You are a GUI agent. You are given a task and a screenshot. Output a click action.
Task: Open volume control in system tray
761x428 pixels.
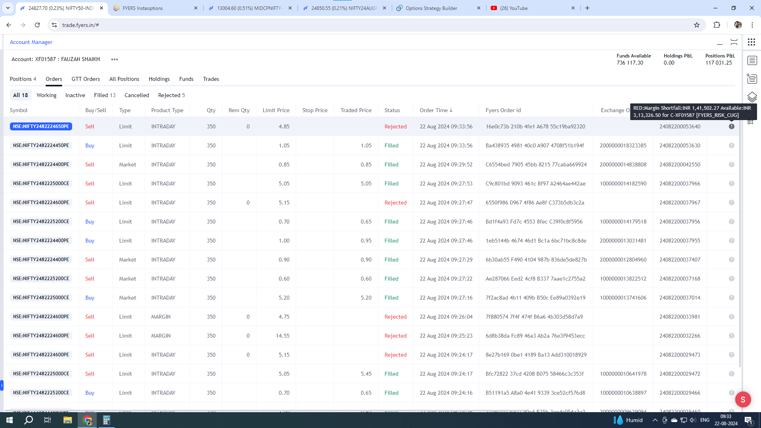point(692,420)
